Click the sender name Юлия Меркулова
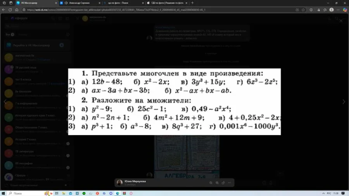The height and width of the screenshot is (196, 349). [x=135, y=181]
